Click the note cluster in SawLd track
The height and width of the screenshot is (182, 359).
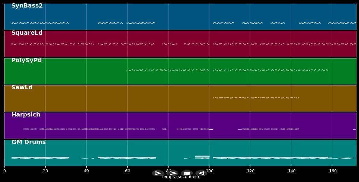[x=255, y=97]
